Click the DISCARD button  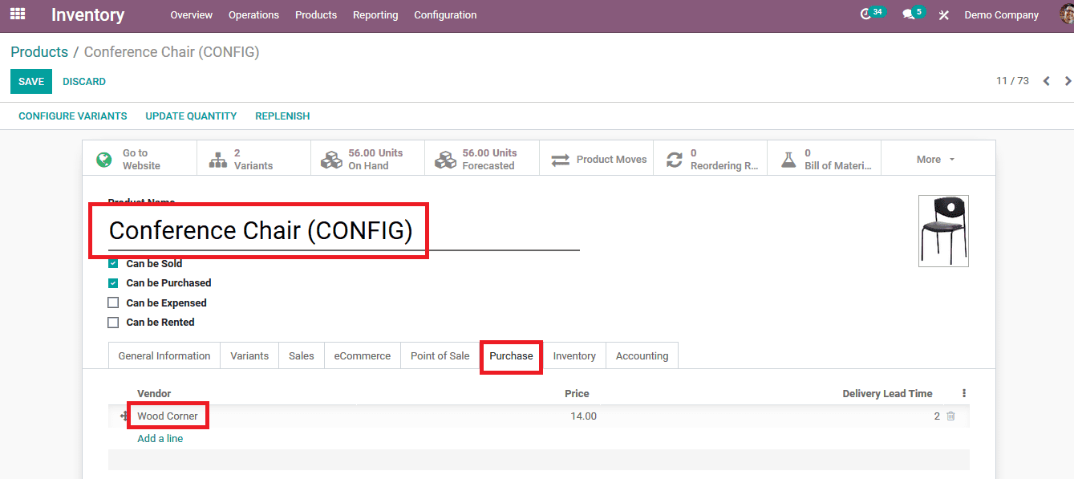coord(84,81)
